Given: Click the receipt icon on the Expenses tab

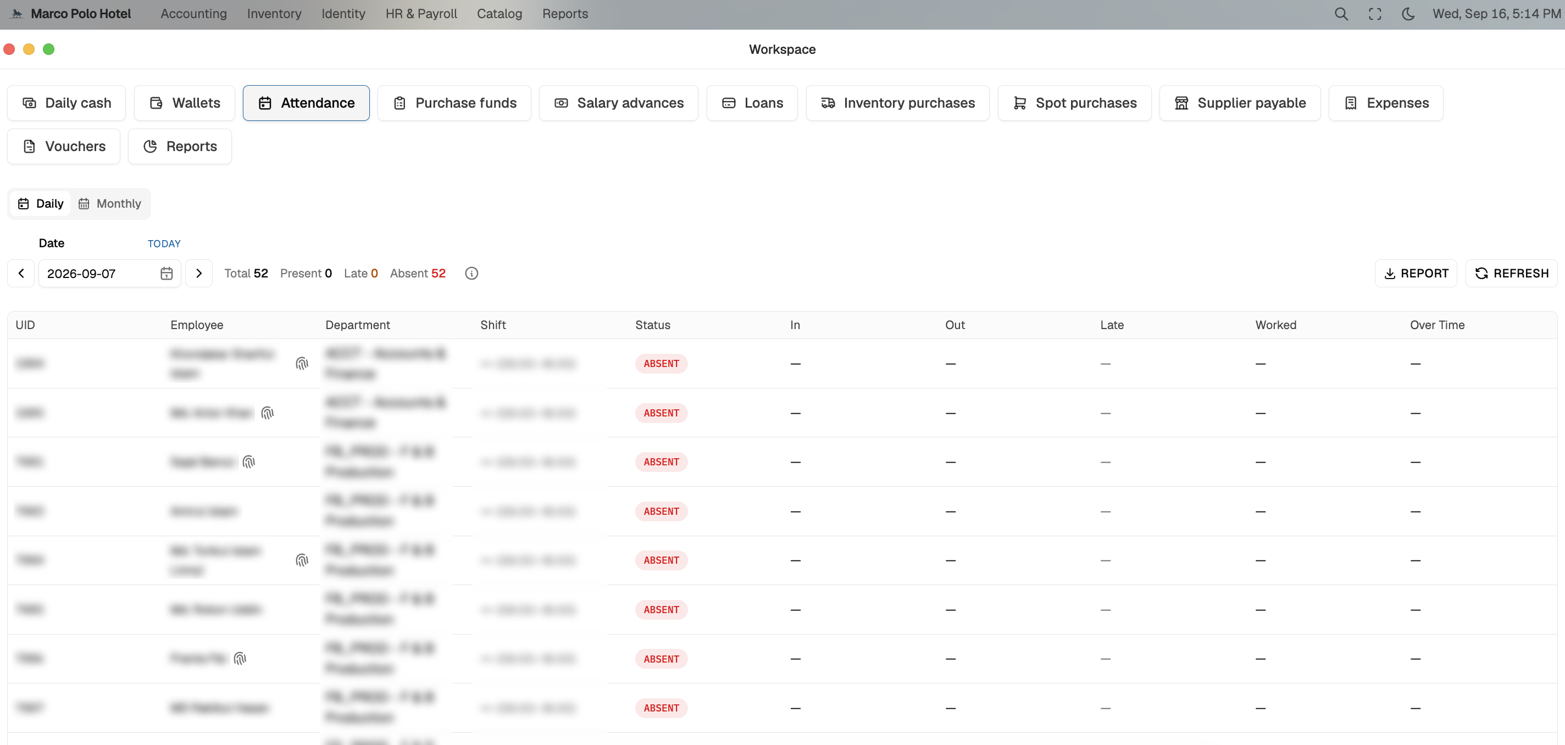Looking at the screenshot, I should pos(1351,103).
